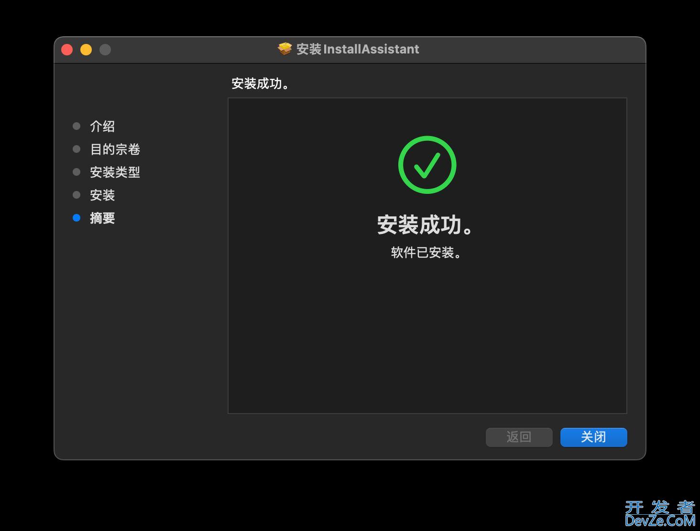Select the 目的宗卷 step in sidebar
Screen dimensions: 700x531
click(x=115, y=149)
